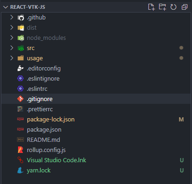Expand the src folder
Screen dimensions: 192x184
point(96,48)
